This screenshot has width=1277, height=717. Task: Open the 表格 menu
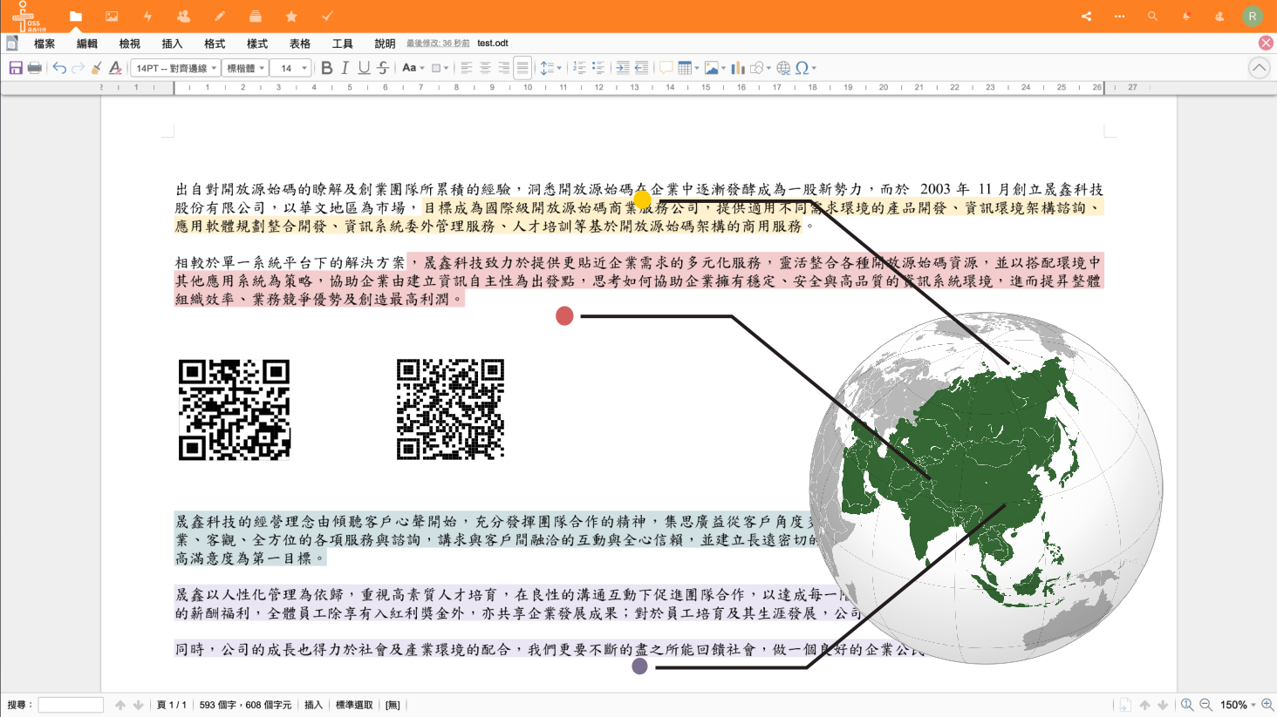pyautogui.click(x=300, y=44)
